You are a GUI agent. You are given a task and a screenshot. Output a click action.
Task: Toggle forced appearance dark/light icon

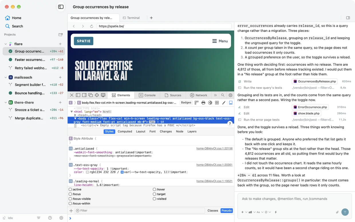click(210, 103)
